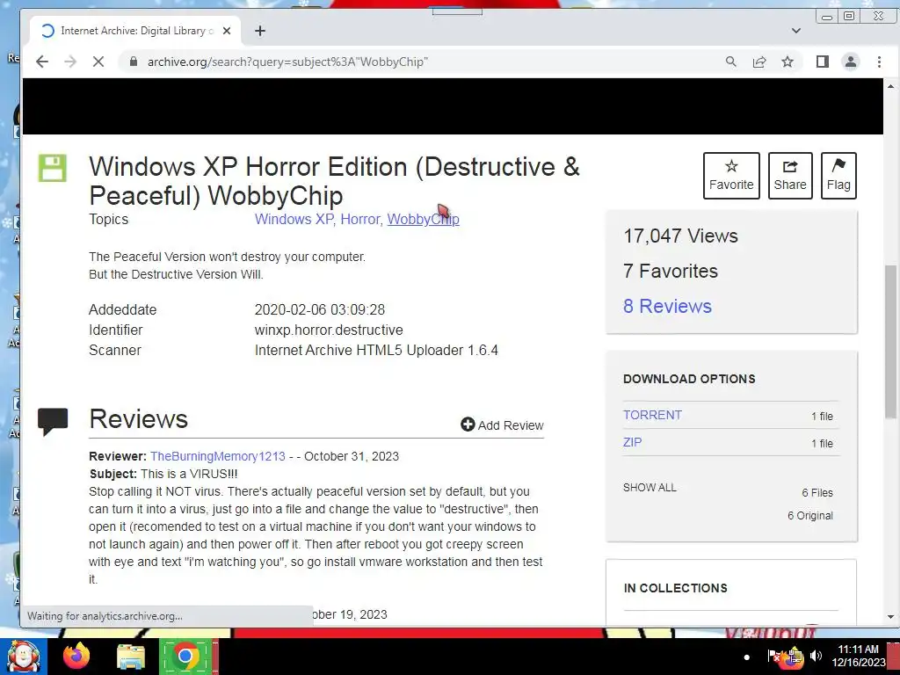Click the IN COLLECTIONS heading

tap(675, 588)
